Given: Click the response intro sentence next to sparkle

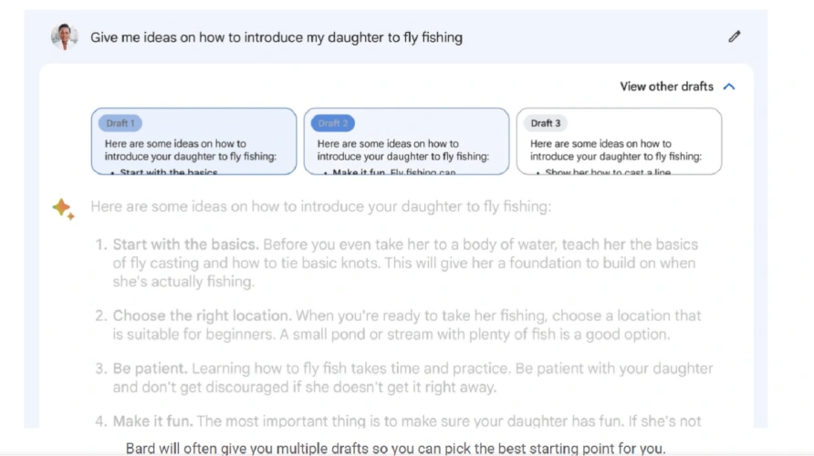Looking at the screenshot, I should click(x=320, y=207).
